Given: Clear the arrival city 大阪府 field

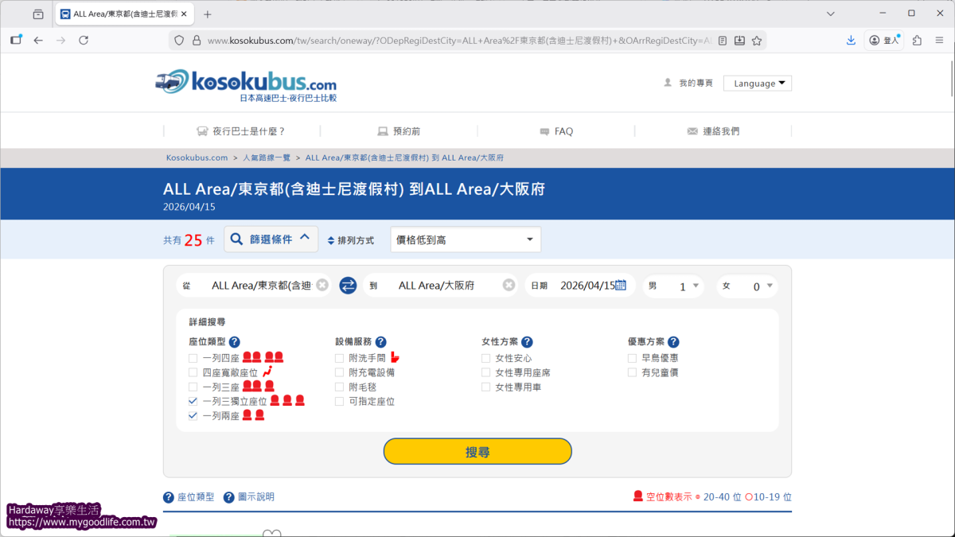Looking at the screenshot, I should click(509, 286).
